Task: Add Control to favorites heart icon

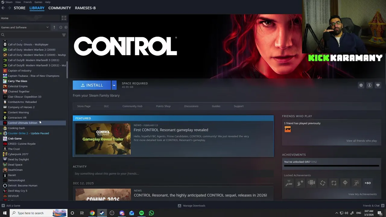Action: click(x=378, y=85)
